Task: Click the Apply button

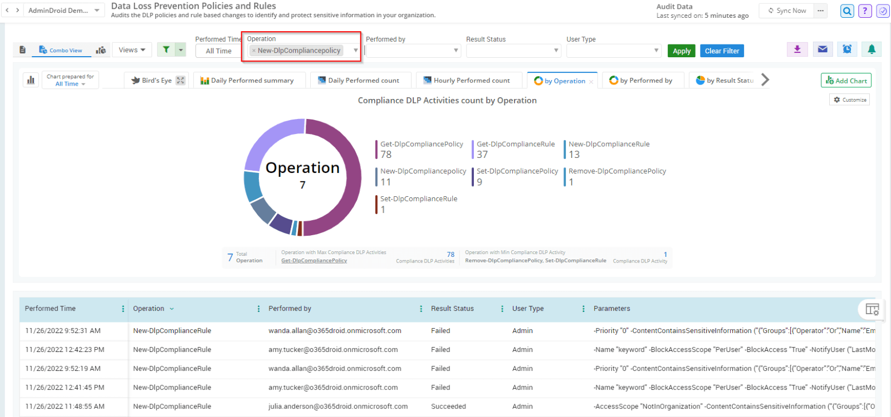Action: (681, 51)
